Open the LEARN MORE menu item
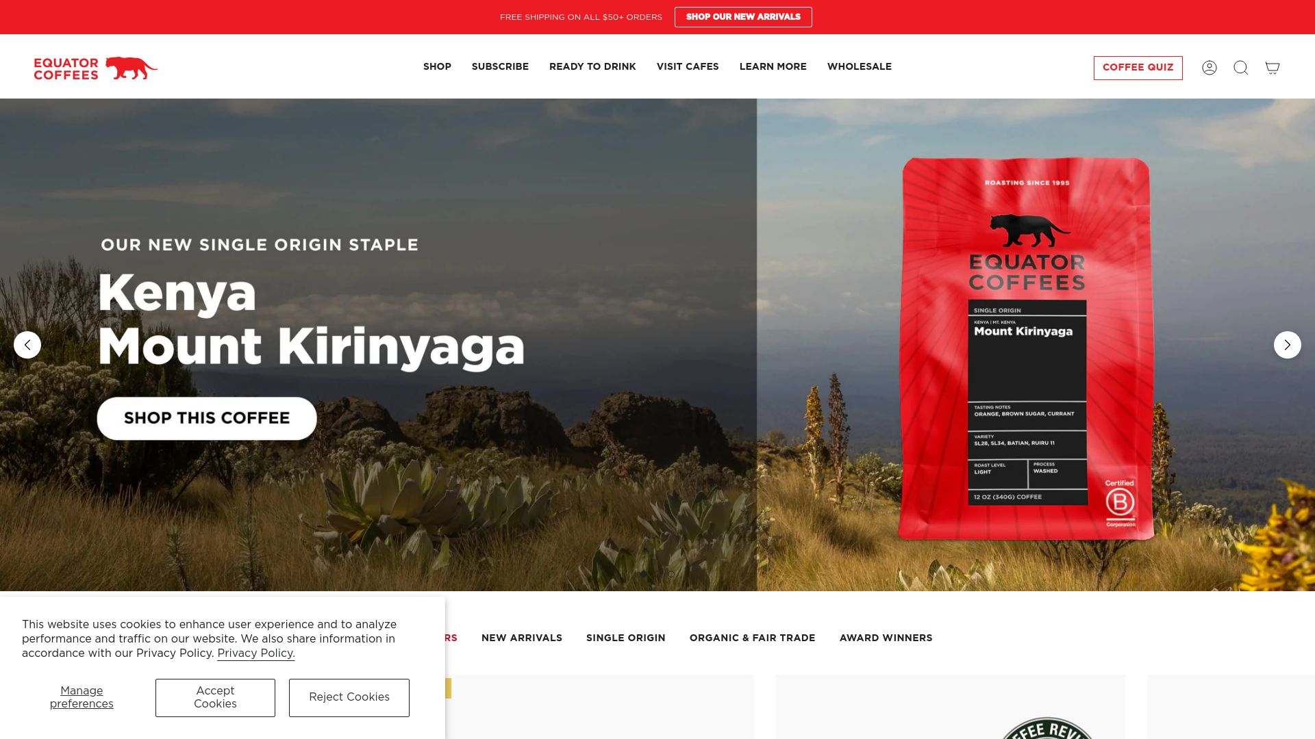 coord(773,67)
